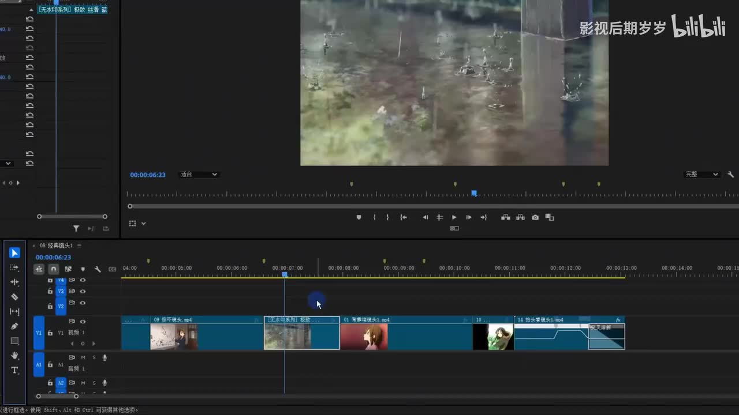Open sequence panel menu beside 经典镜头1
The image size is (739, 415).
79,246
